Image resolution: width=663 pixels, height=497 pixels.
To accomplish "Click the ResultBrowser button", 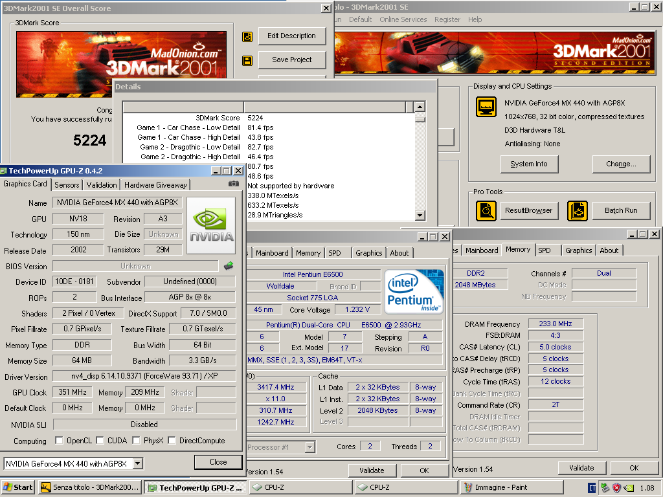I will [529, 210].
